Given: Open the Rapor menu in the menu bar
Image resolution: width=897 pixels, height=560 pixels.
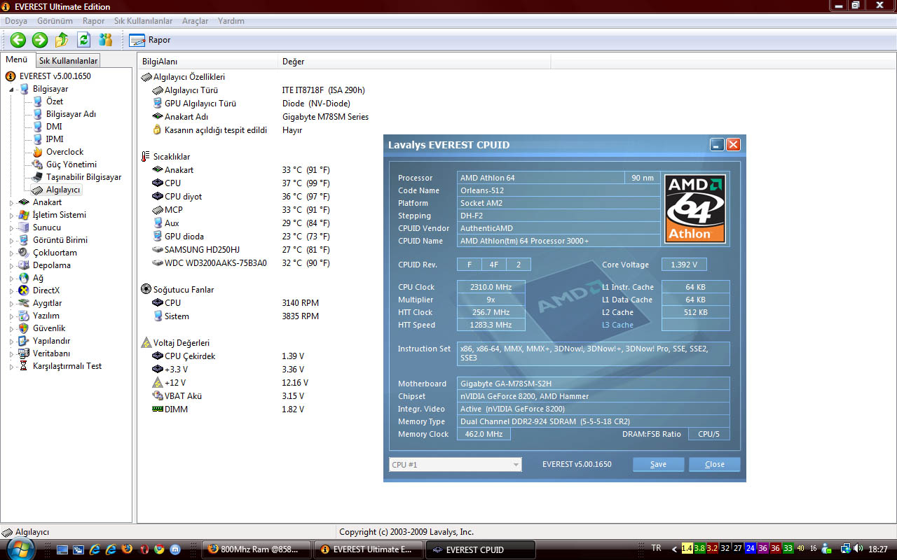Looking at the screenshot, I should point(93,21).
